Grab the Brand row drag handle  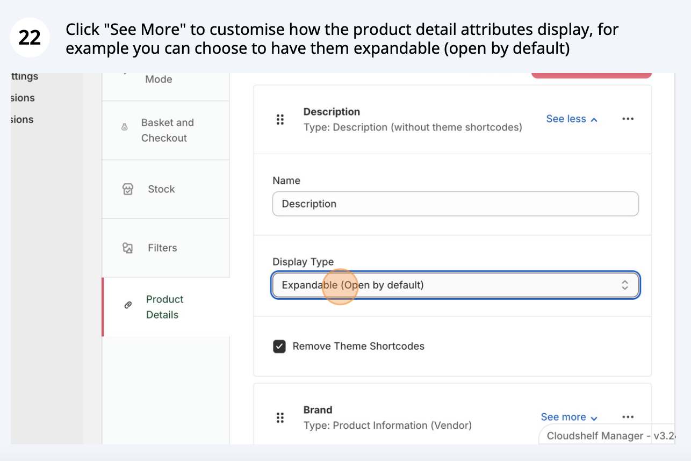pyautogui.click(x=280, y=417)
